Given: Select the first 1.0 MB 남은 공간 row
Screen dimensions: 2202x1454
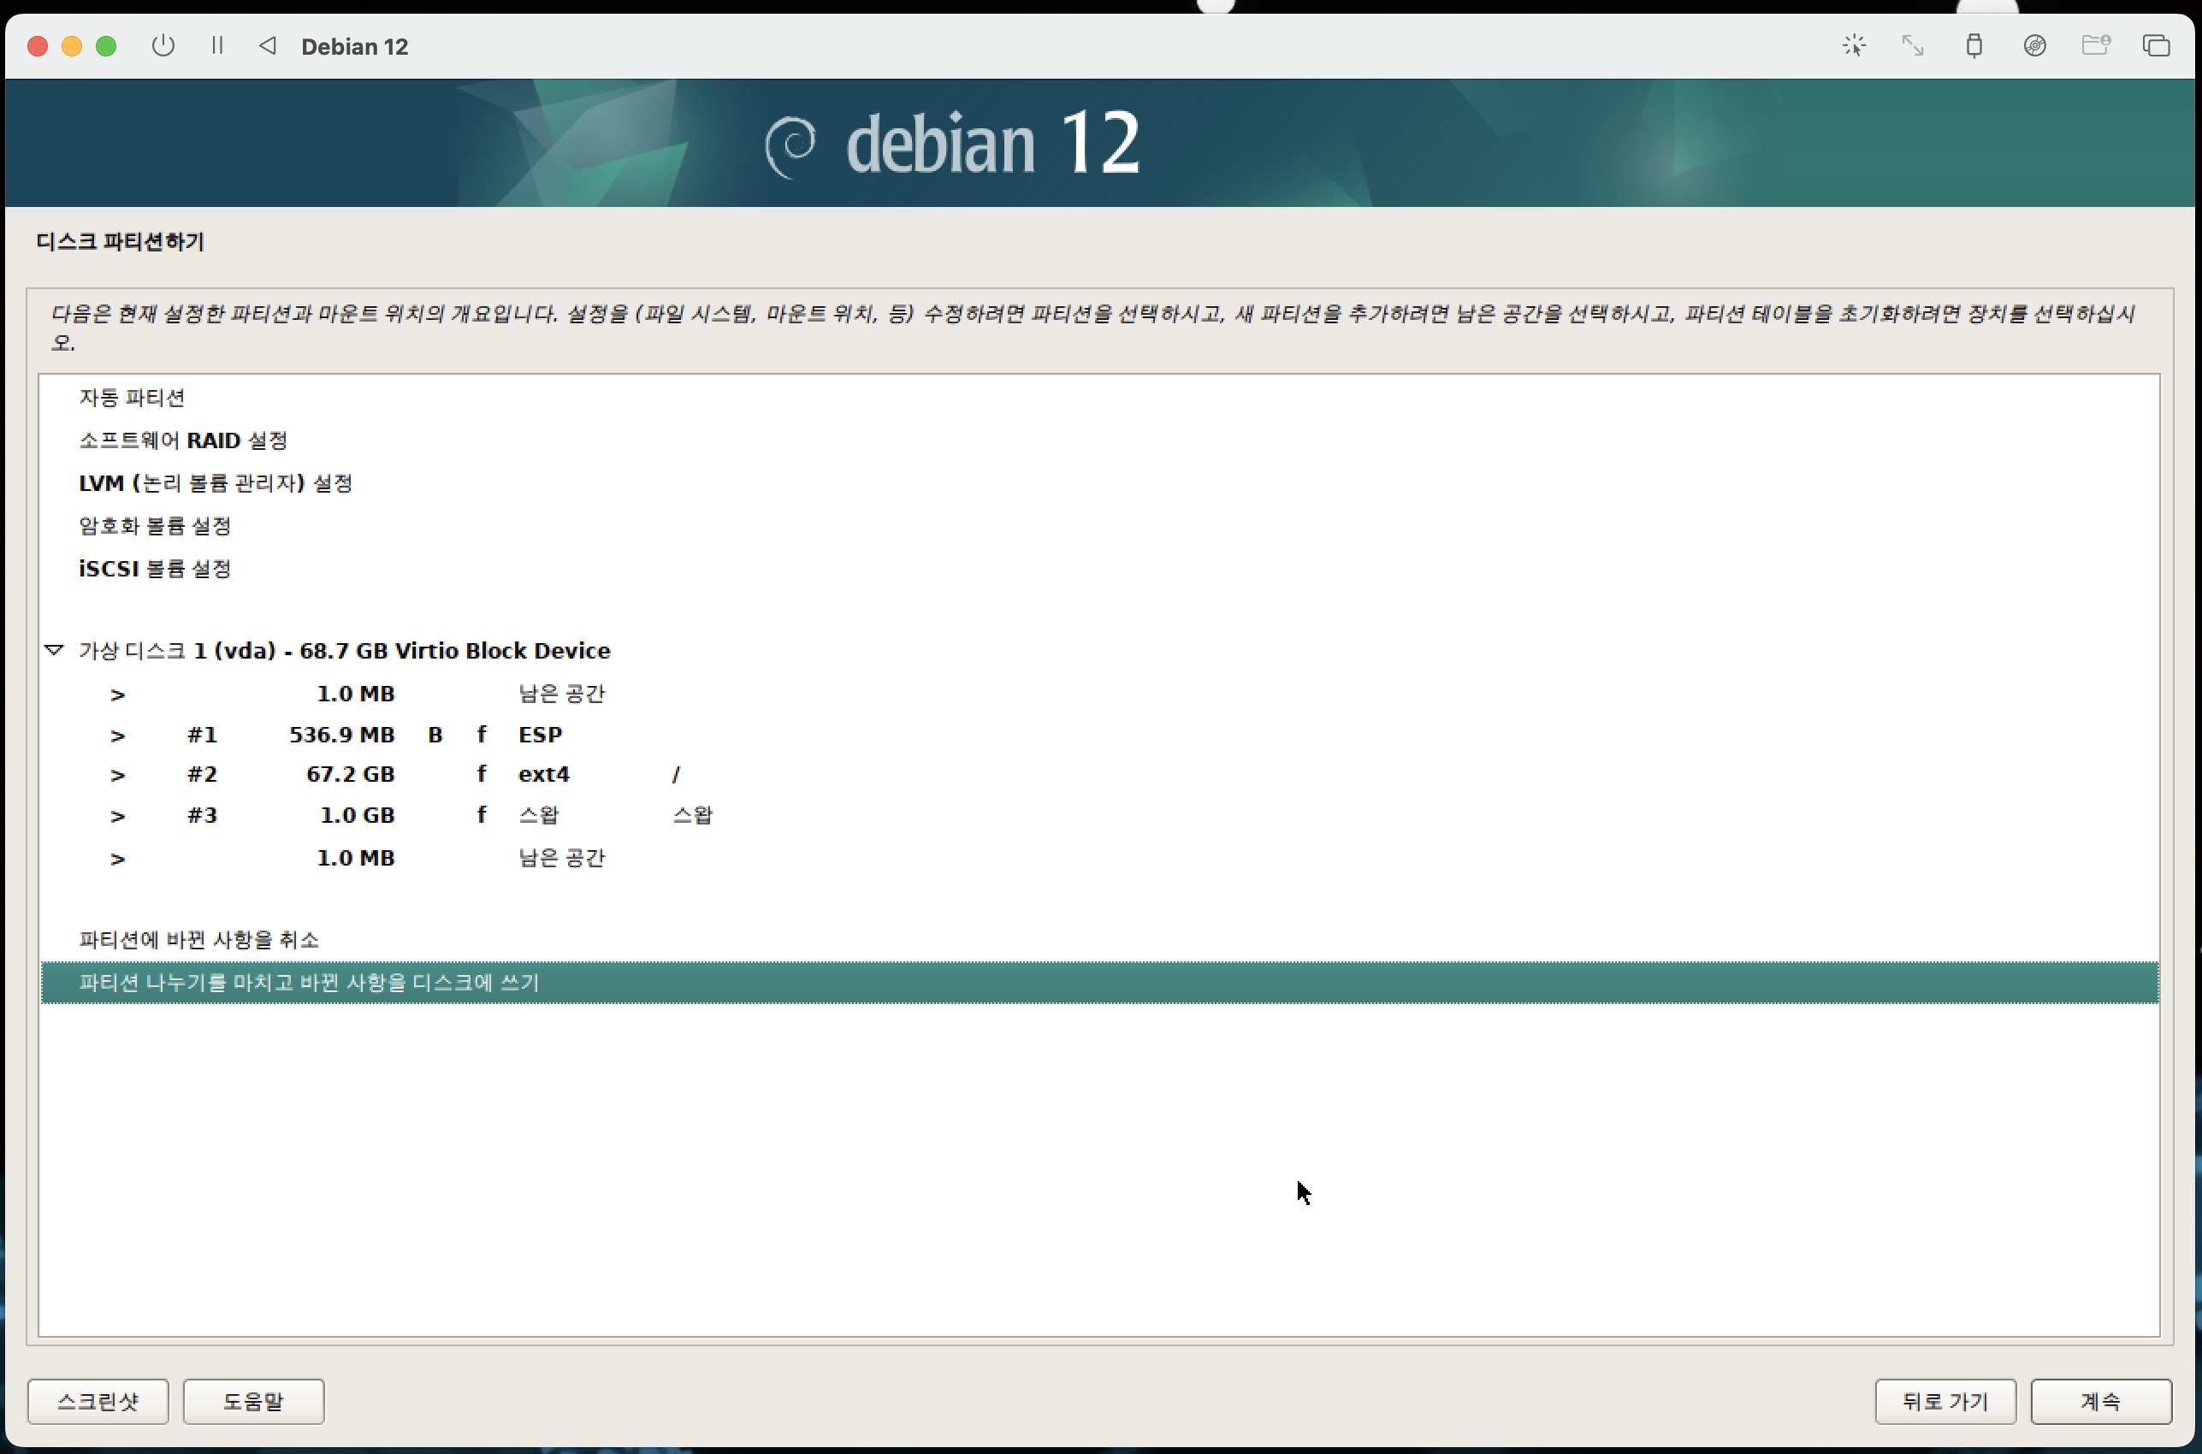Looking at the screenshot, I should pos(1099,694).
